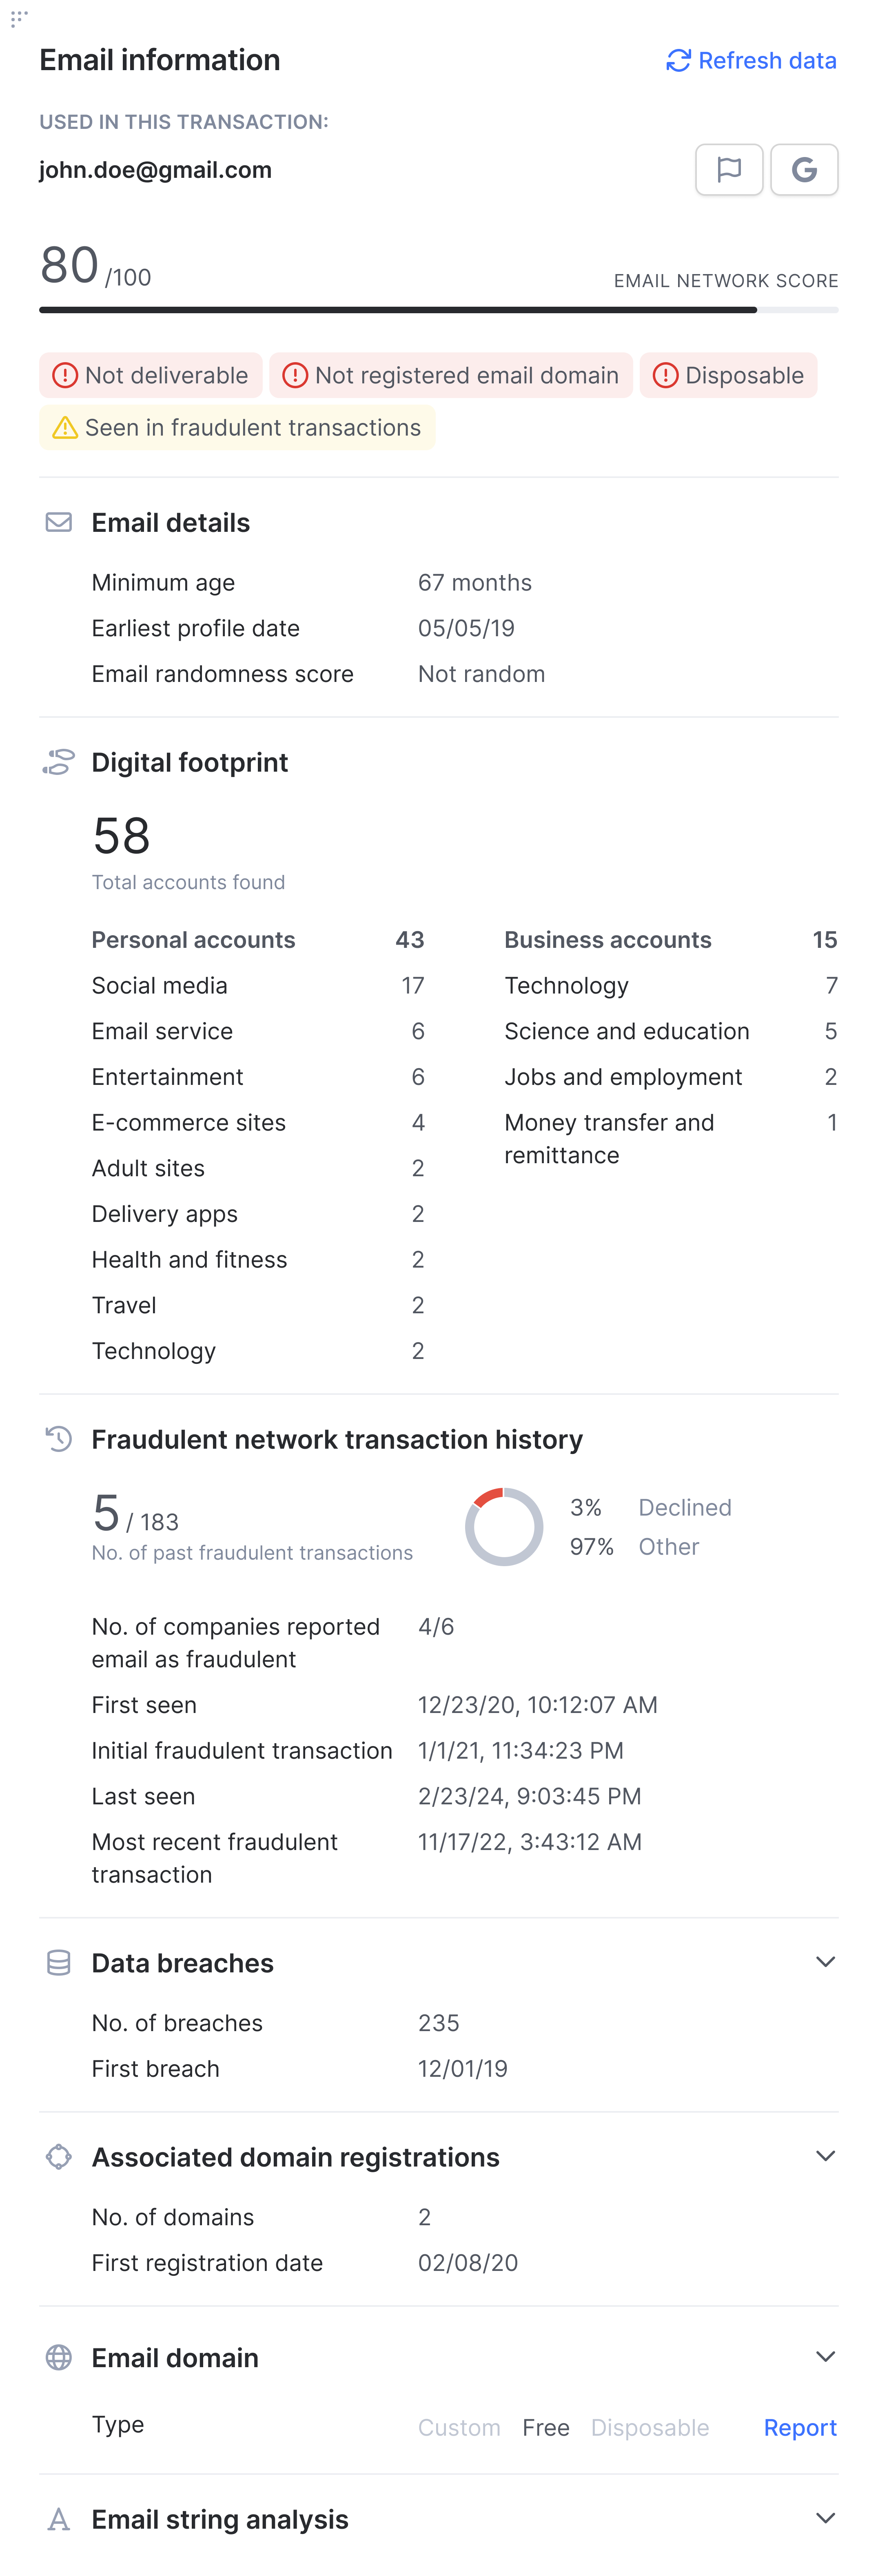878x2576 pixels.
Task: Click the email network score bar
Action: [438, 310]
